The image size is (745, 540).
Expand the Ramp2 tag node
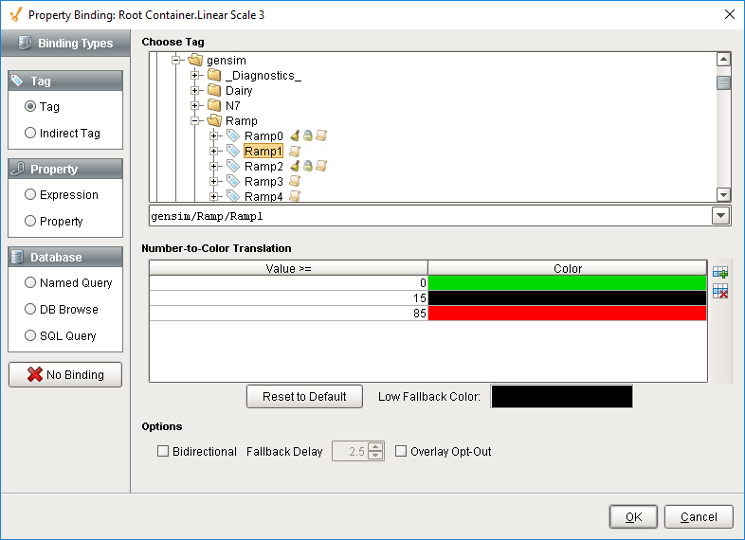[214, 166]
